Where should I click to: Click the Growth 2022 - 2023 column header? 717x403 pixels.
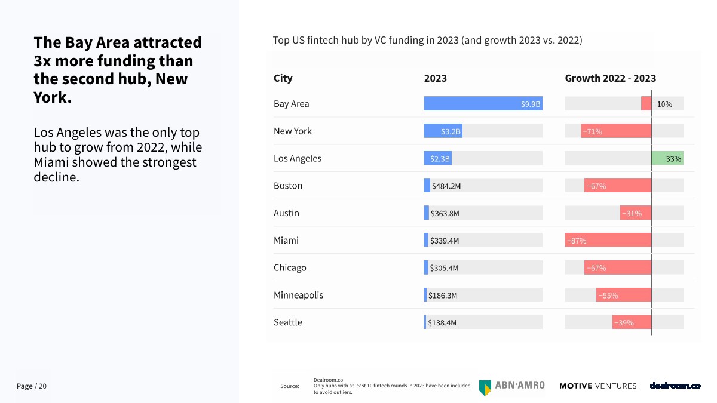610,78
